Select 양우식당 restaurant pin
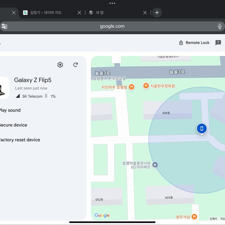225x225 pixels. pos(194,217)
